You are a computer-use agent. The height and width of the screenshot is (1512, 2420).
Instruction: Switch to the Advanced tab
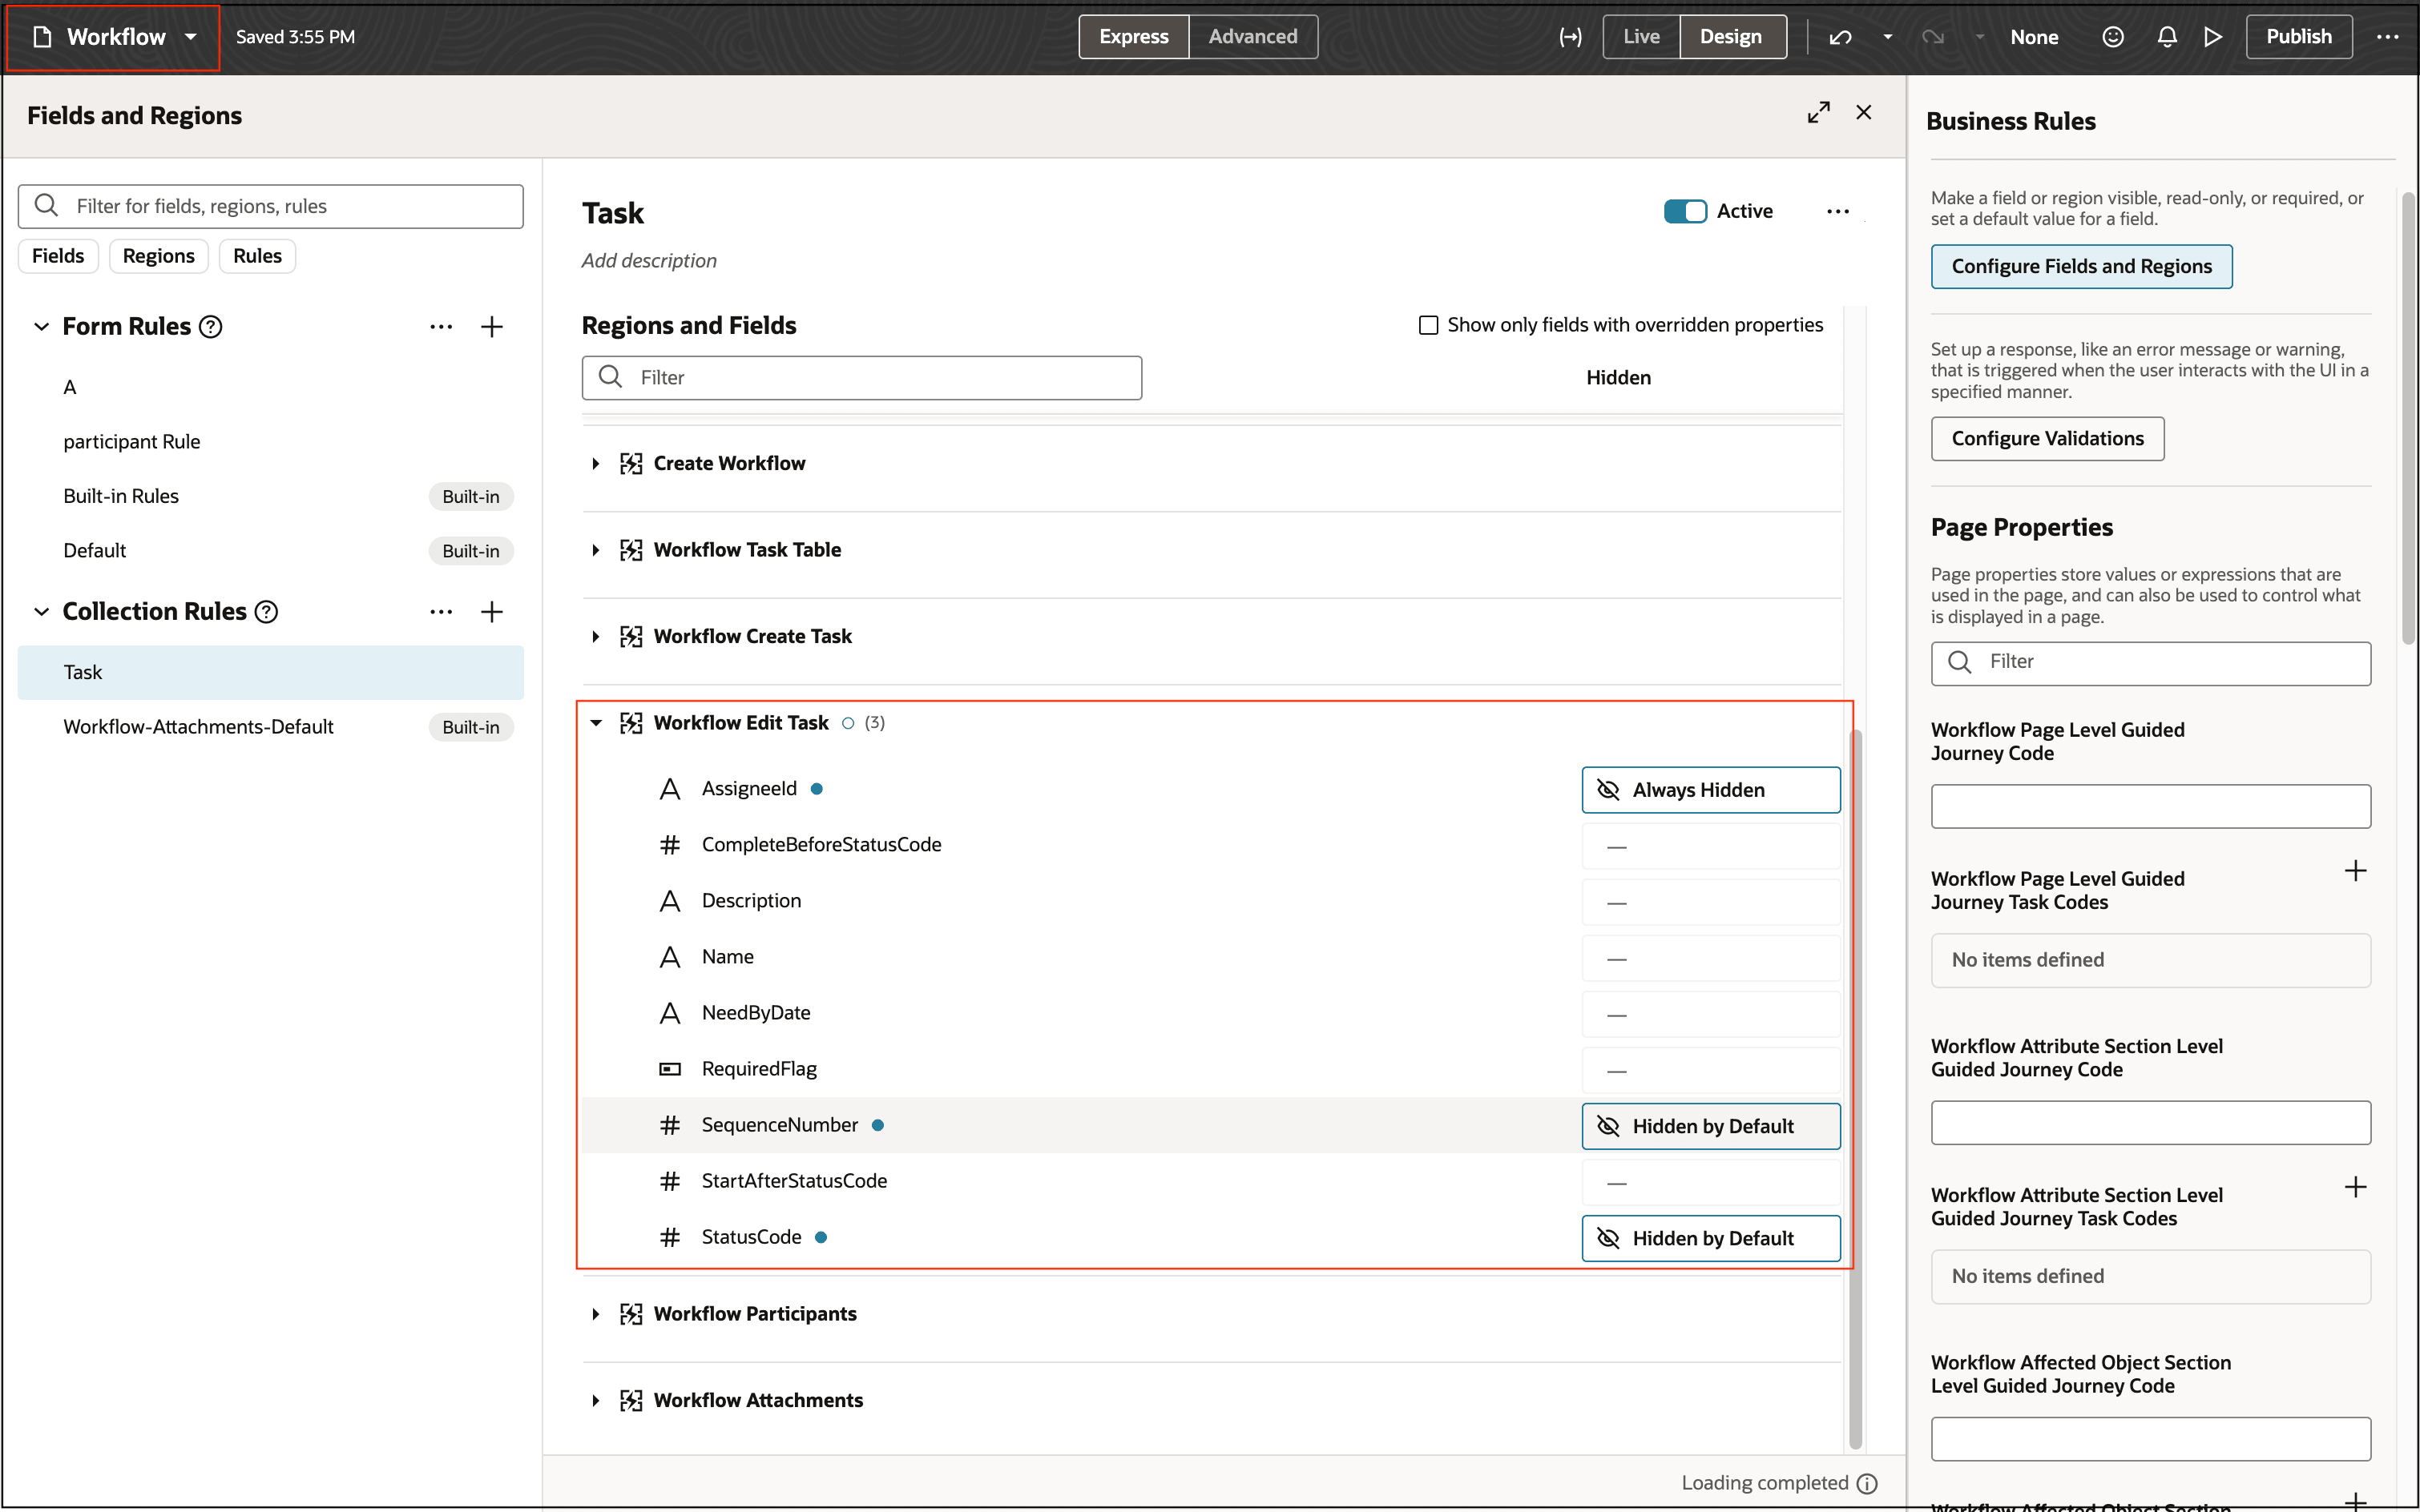pyautogui.click(x=1252, y=36)
